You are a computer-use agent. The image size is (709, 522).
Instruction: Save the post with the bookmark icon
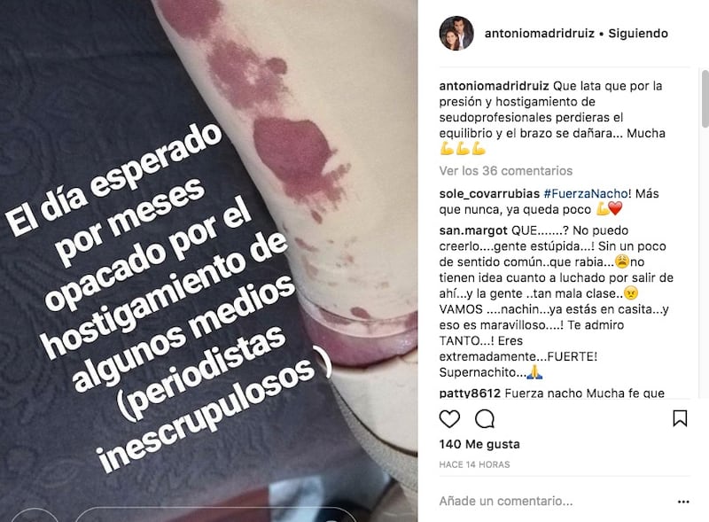click(680, 418)
